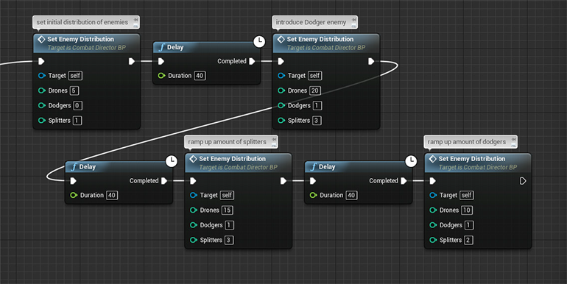The width and height of the screenshot is (567, 284).
Task: Click the Duration pin of the Delay feeding 'introduce Dodger enemy'
Action: [161, 76]
